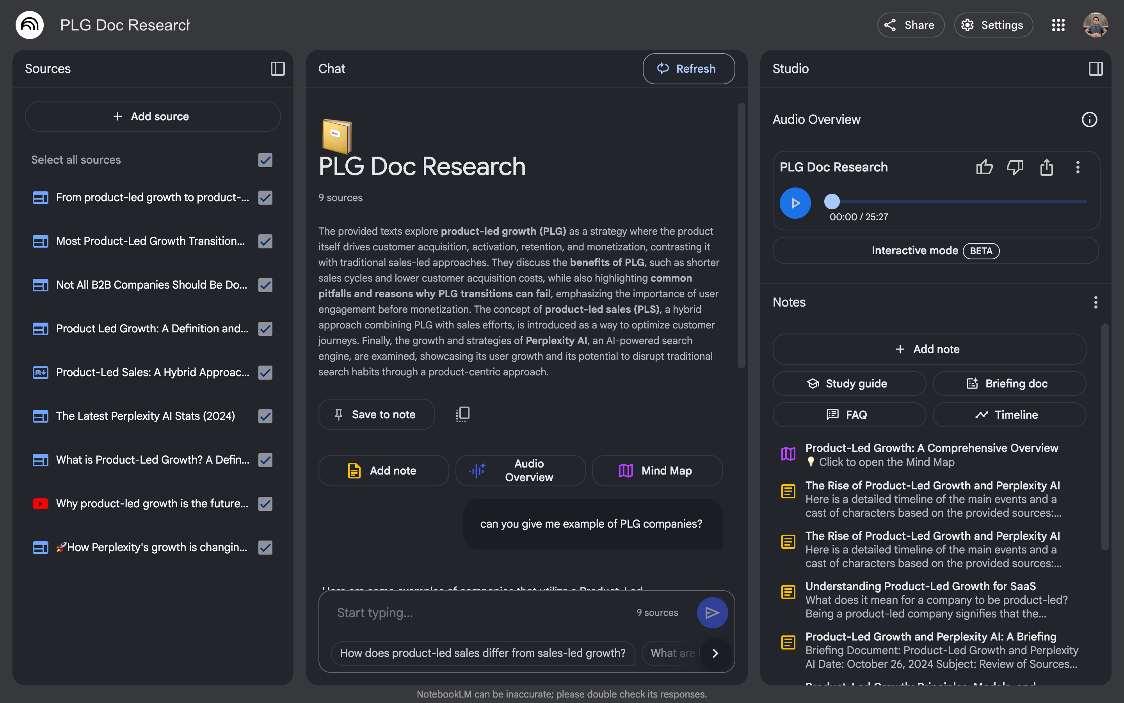Uncheck the YouTube product-led growth video source

click(265, 503)
